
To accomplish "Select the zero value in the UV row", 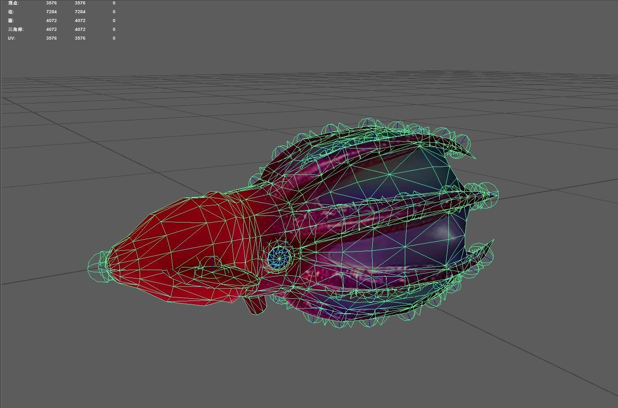I will point(114,38).
